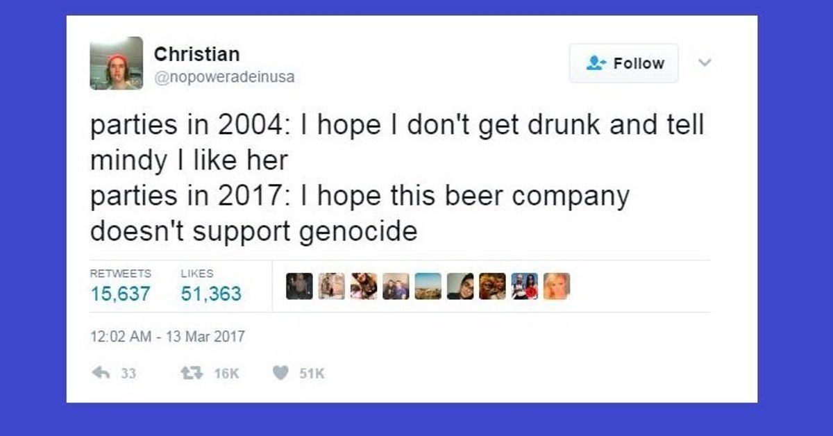Image resolution: width=833 pixels, height=436 pixels.
Task: Click the first liker avatar in the row
Action: (298, 285)
